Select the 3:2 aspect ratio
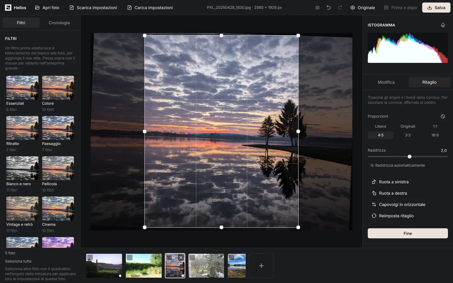 pos(408,135)
